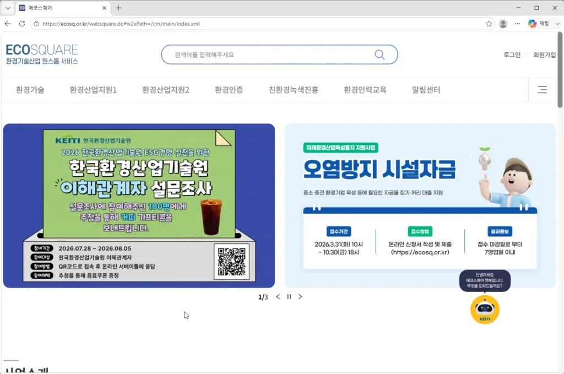Click the chatbot greeting speech bubble
This screenshot has height=374, width=564.
click(x=485, y=280)
